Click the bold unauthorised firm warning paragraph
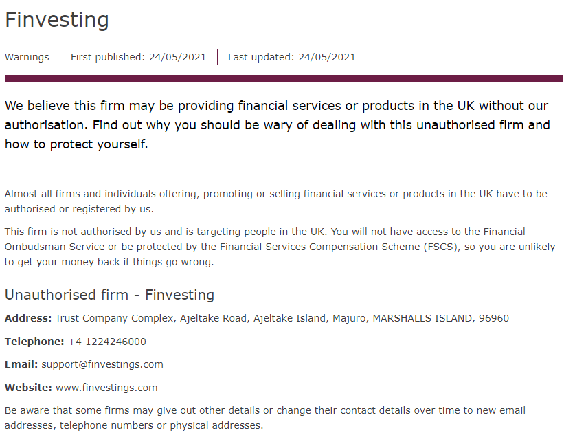Screen dimensions: 575x446 pos(278,124)
